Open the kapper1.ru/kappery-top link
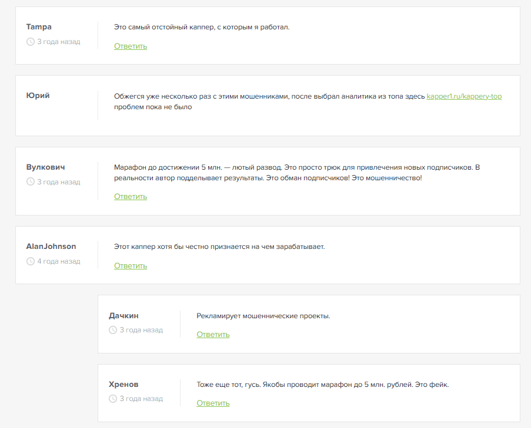The image size is (531, 428). point(464,96)
